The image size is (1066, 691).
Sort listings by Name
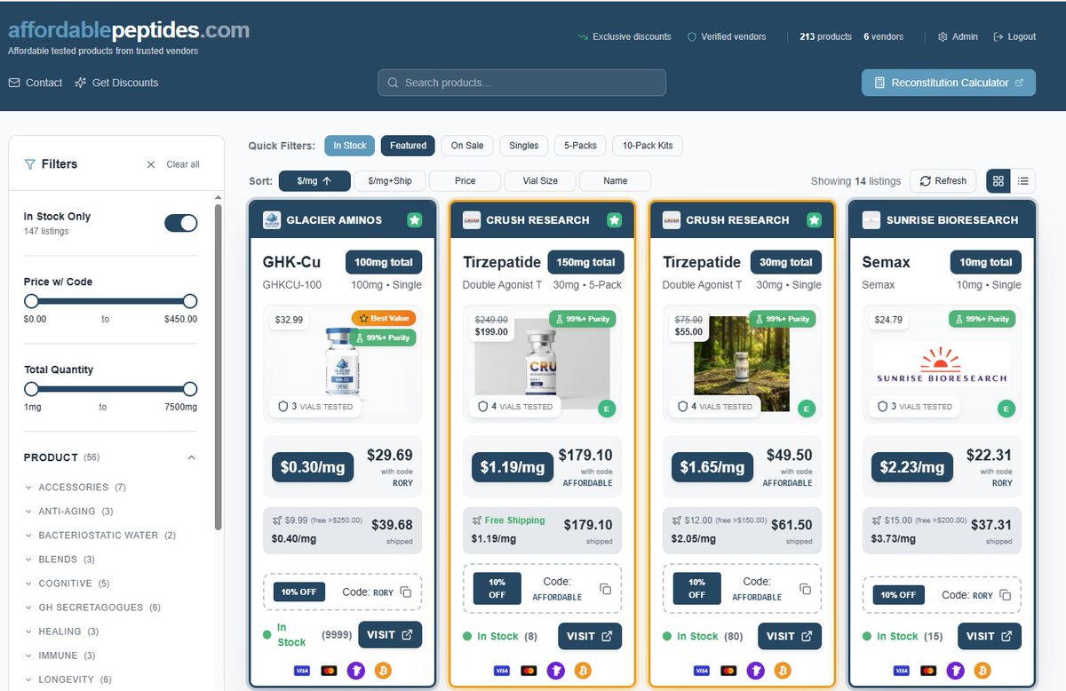(615, 181)
